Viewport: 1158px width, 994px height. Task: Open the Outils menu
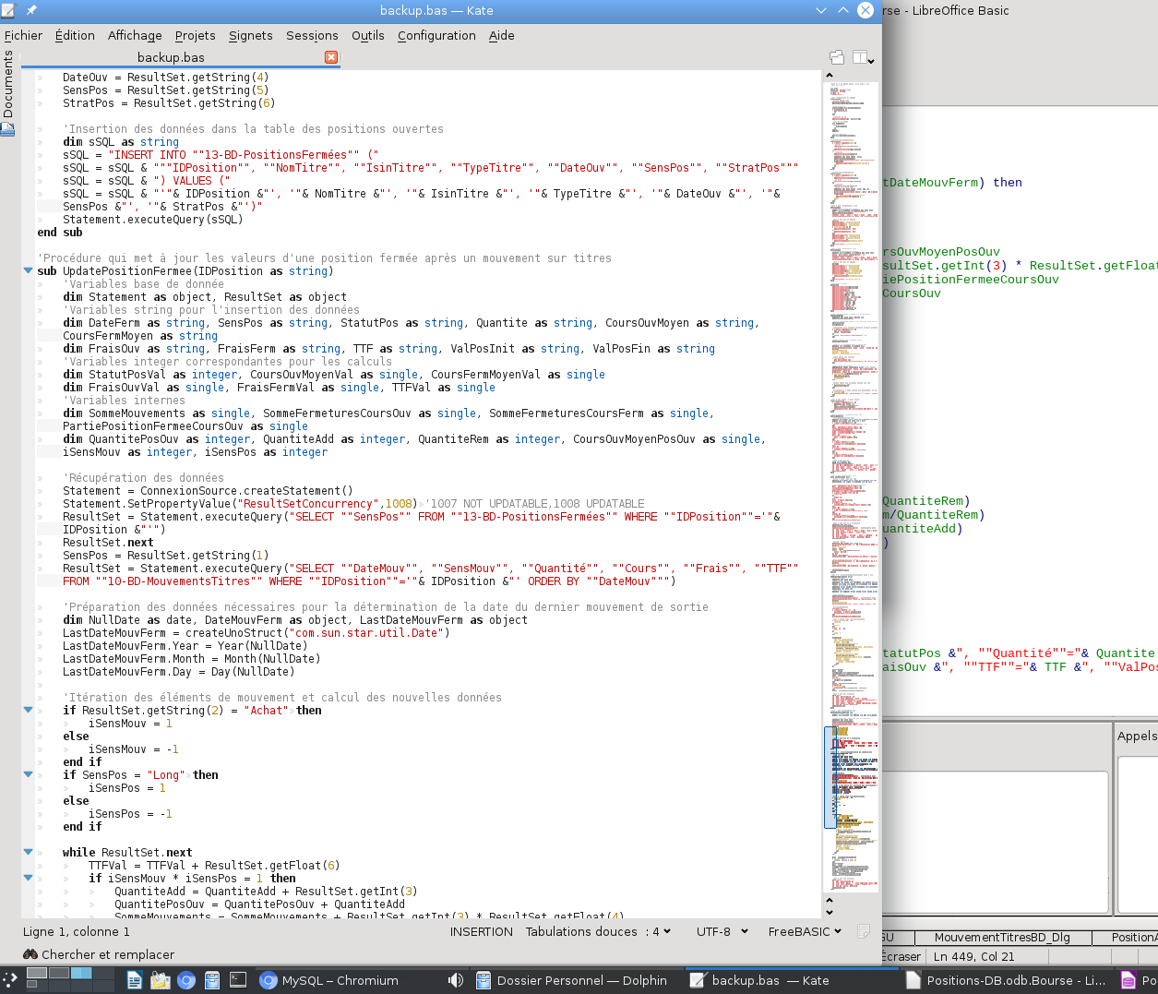367,35
